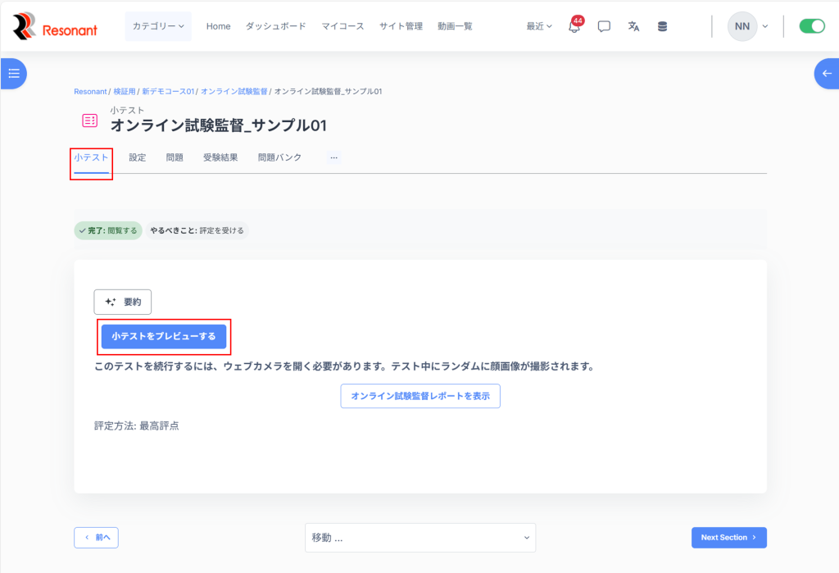Expand the 最近 dropdown
This screenshot has width=839, height=573.
click(x=538, y=26)
